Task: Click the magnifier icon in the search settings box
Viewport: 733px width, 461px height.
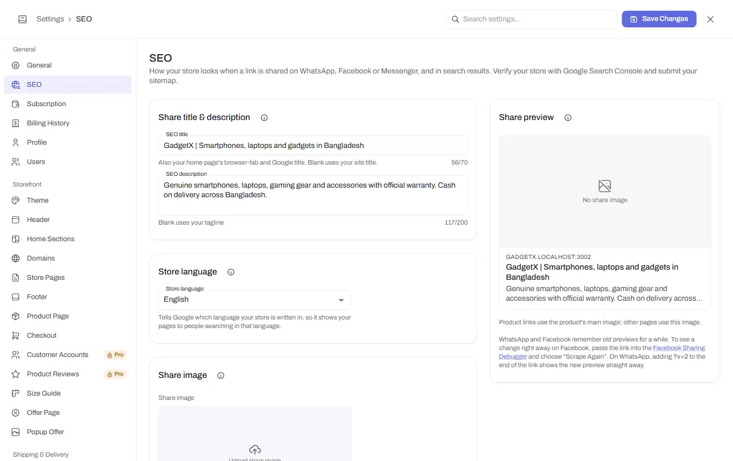Action: coord(456,19)
